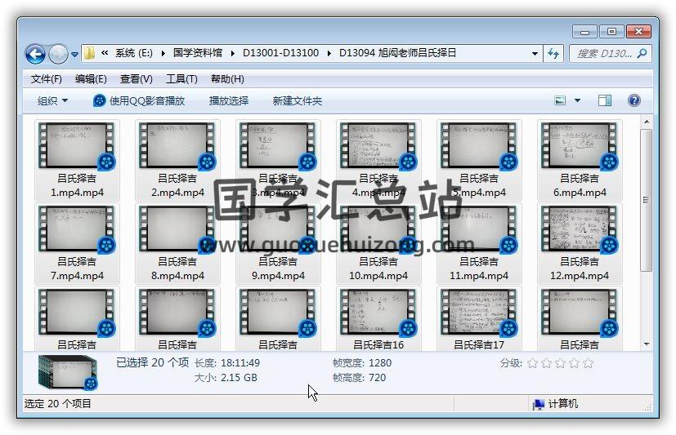Go to the 国学资料馆 breadcrumb folder

(x=198, y=53)
